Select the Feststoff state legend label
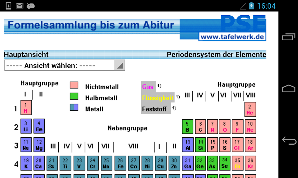This screenshot has height=178, width=298. pyautogui.click(x=154, y=109)
